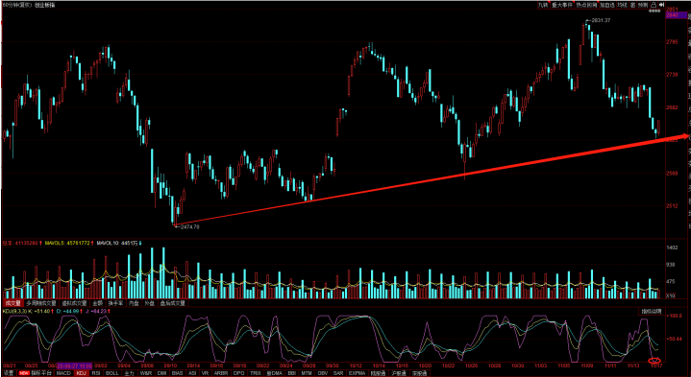Click the purple highlighted price tag on axis
The height and width of the screenshot is (377, 691).
tap(676, 15)
